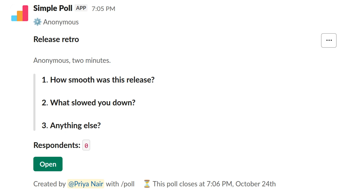Click the Release retro poll title
This screenshot has width=345, height=191.
pos(56,39)
